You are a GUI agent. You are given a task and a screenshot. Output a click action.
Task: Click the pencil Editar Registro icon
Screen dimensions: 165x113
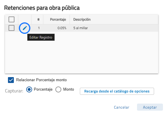[x=25, y=28]
